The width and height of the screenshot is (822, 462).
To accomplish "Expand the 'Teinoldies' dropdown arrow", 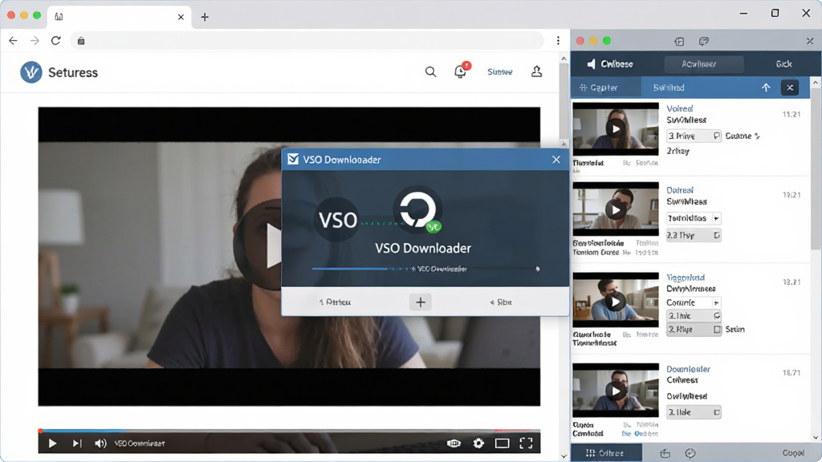I will 716,218.
